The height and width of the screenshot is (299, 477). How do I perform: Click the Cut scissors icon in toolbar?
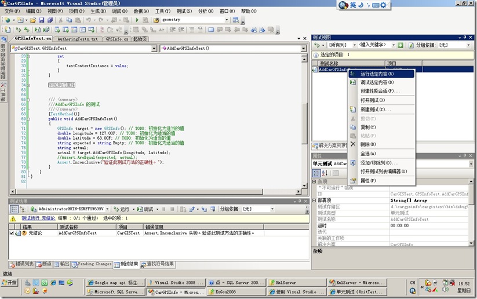60,20
